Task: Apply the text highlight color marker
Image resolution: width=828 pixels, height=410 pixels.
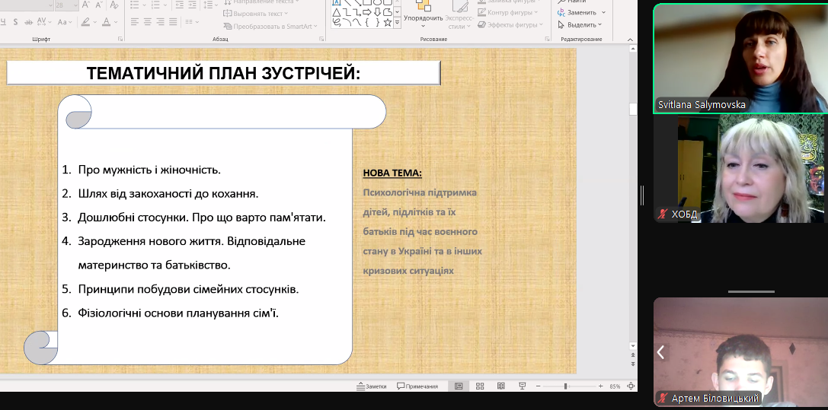Action: point(85,22)
